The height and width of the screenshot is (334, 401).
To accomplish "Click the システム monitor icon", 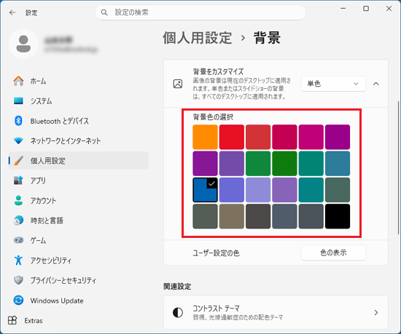I will point(18,101).
